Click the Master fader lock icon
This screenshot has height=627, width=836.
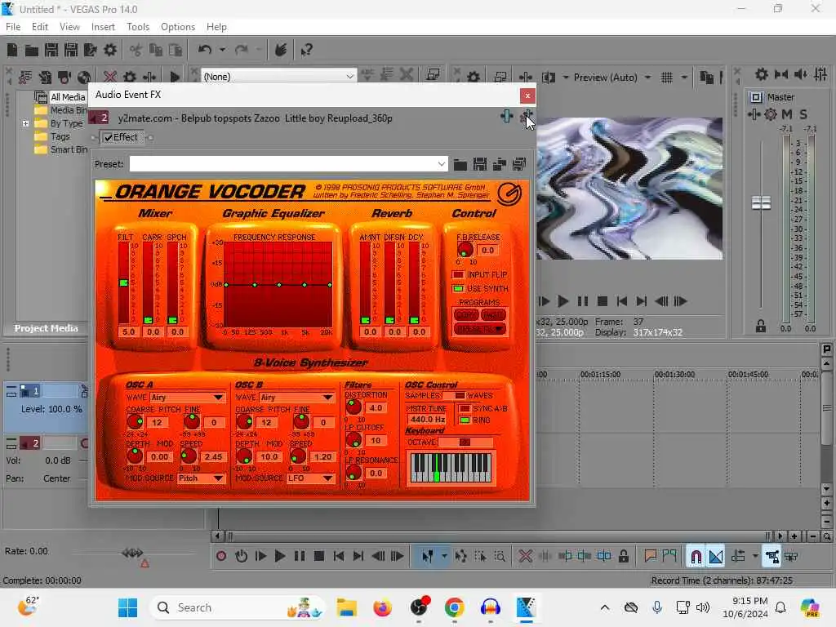coord(761,327)
